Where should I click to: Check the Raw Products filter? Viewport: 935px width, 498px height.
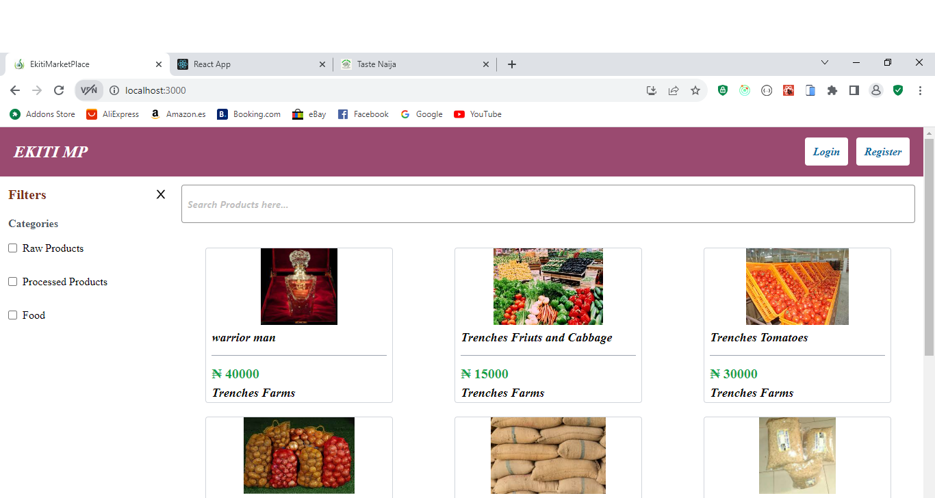click(x=12, y=248)
